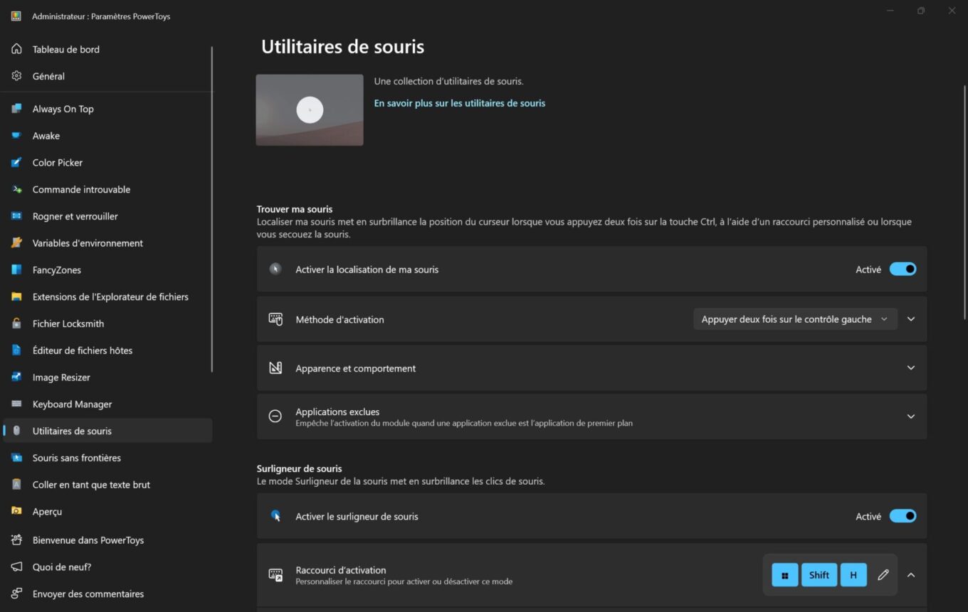The height and width of the screenshot is (612, 968).
Task: Click the Commande introuvable icon
Action: [x=16, y=190]
